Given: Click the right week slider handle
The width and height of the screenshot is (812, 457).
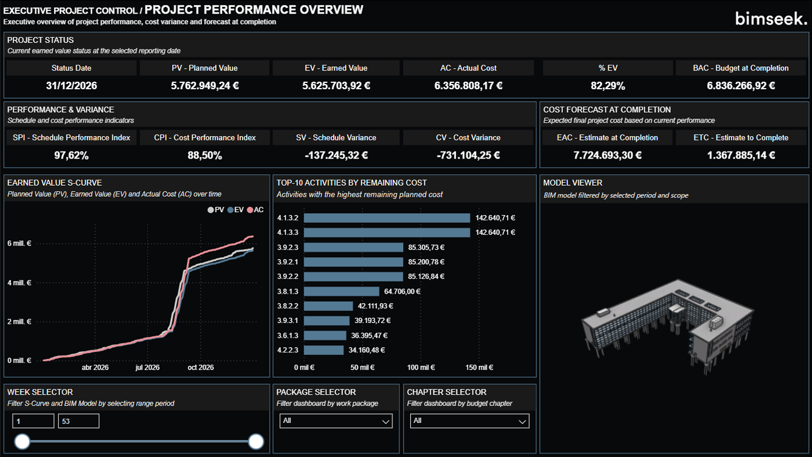Looking at the screenshot, I should tap(256, 441).
